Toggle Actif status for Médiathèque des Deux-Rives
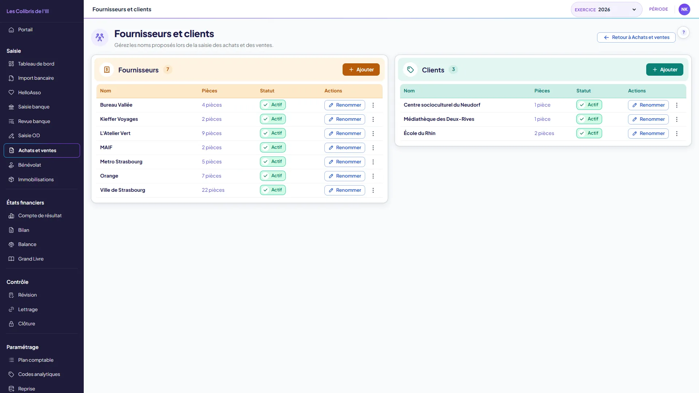699x393 pixels. click(x=589, y=119)
